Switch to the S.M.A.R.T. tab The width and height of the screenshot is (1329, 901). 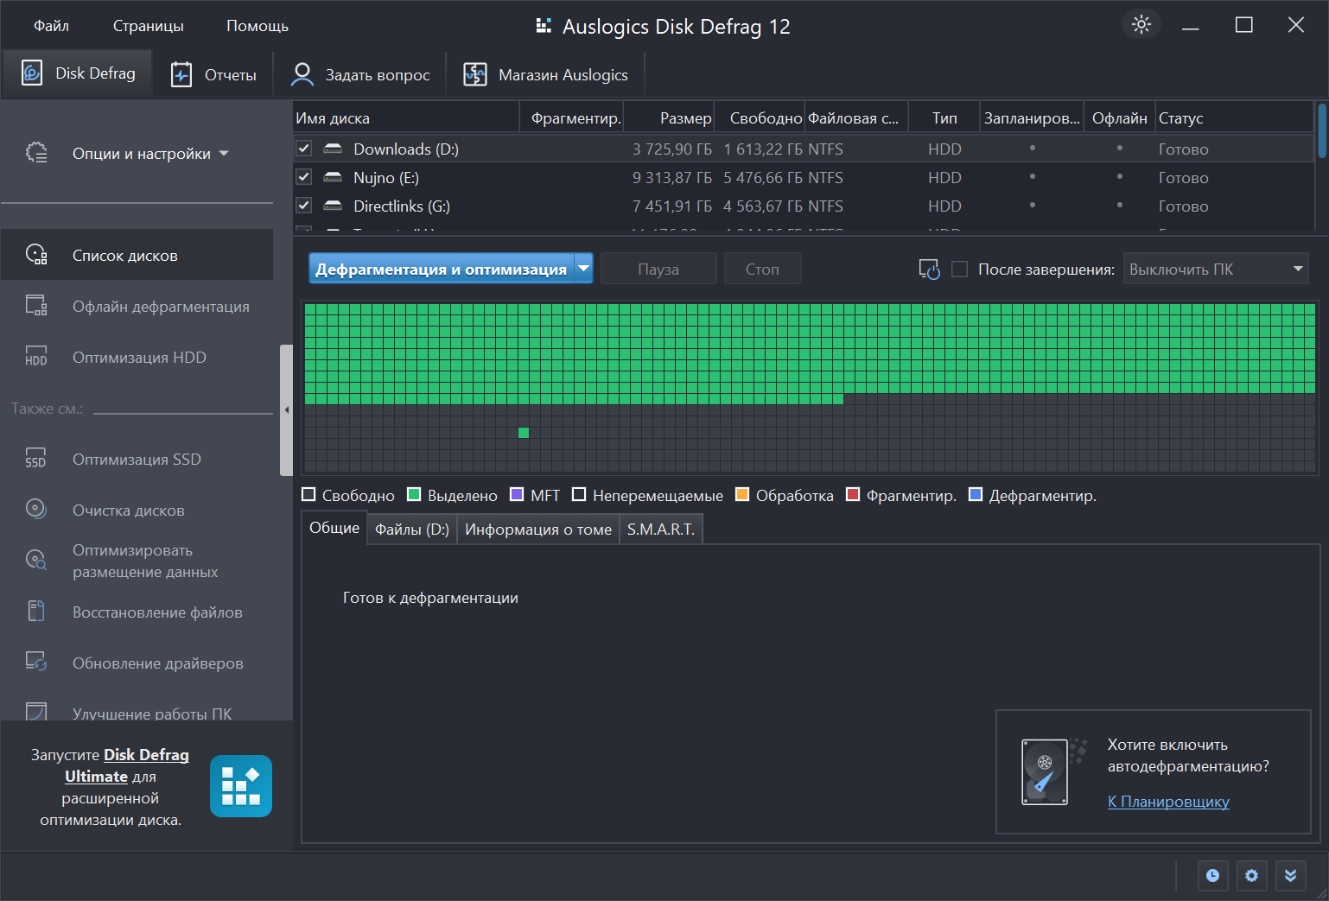click(x=660, y=530)
